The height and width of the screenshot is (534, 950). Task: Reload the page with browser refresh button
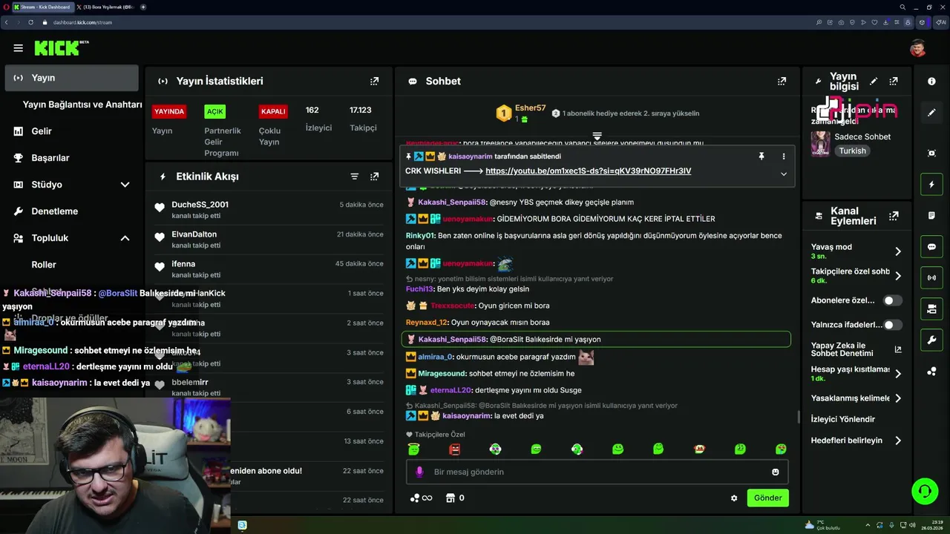(x=31, y=22)
